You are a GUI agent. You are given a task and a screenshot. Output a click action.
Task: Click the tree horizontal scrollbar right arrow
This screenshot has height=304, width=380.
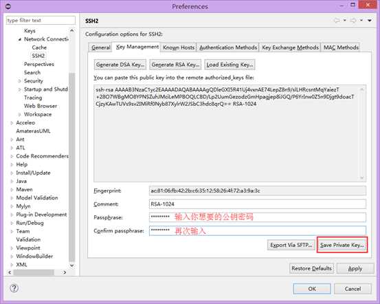click(65, 272)
